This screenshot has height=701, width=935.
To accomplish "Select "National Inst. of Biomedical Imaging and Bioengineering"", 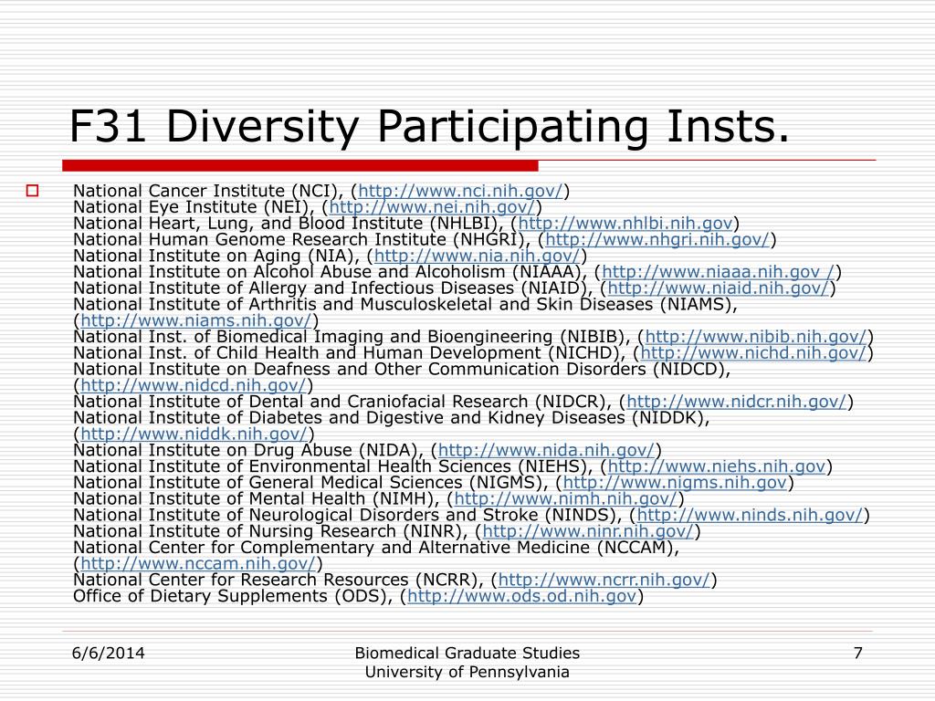I will pos(312,337).
